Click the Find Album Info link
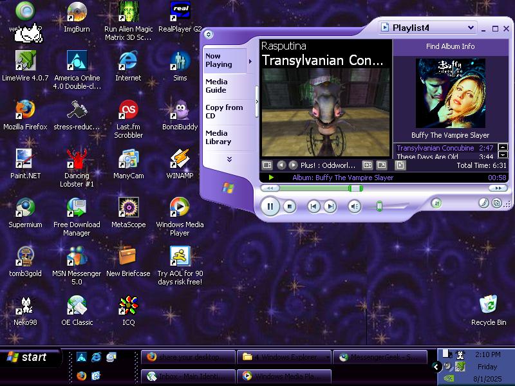The image size is (515, 386). coord(450,46)
